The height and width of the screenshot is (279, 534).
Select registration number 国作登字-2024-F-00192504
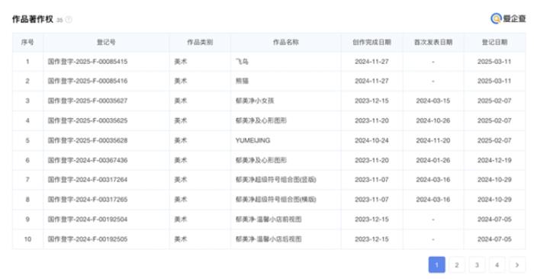coord(88,219)
